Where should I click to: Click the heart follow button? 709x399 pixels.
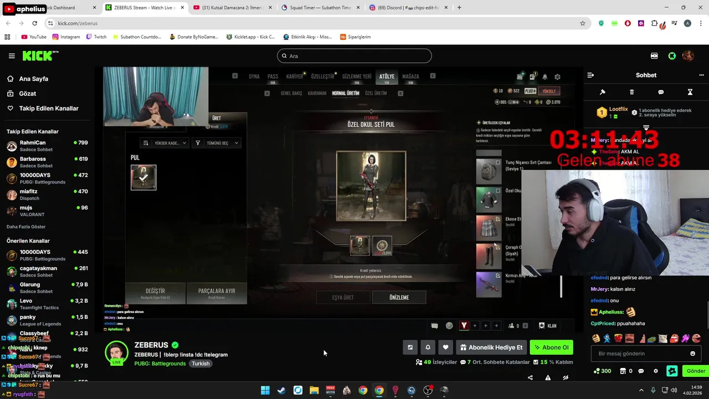[x=445, y=347]
